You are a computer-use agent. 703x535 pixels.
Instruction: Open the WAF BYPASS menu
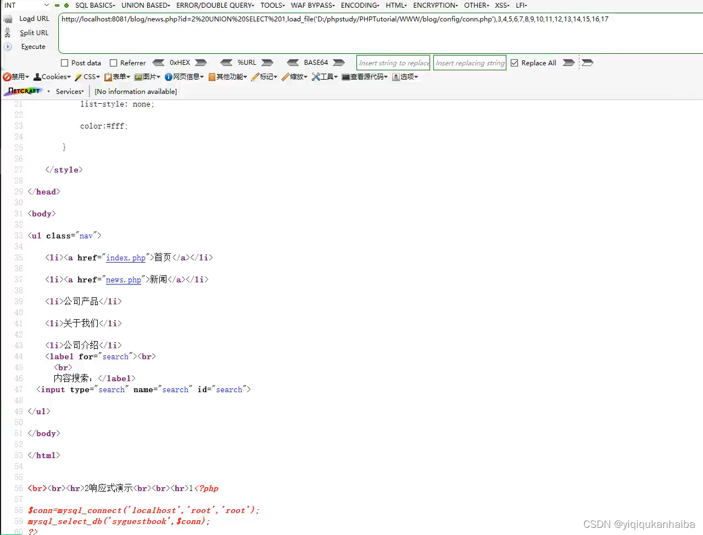313,5
